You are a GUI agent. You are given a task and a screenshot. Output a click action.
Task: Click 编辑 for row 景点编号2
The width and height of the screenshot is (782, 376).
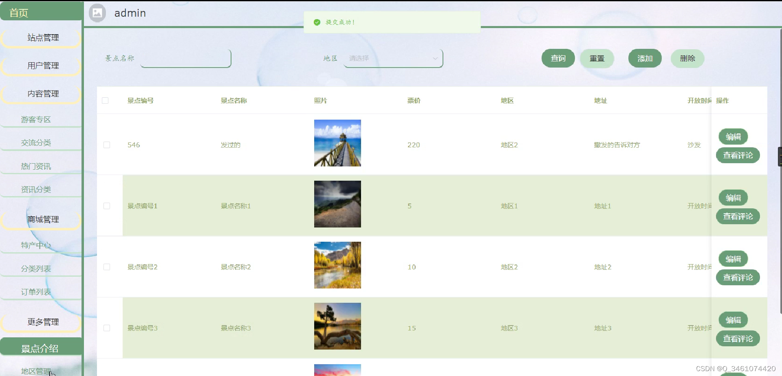point(733,259)
